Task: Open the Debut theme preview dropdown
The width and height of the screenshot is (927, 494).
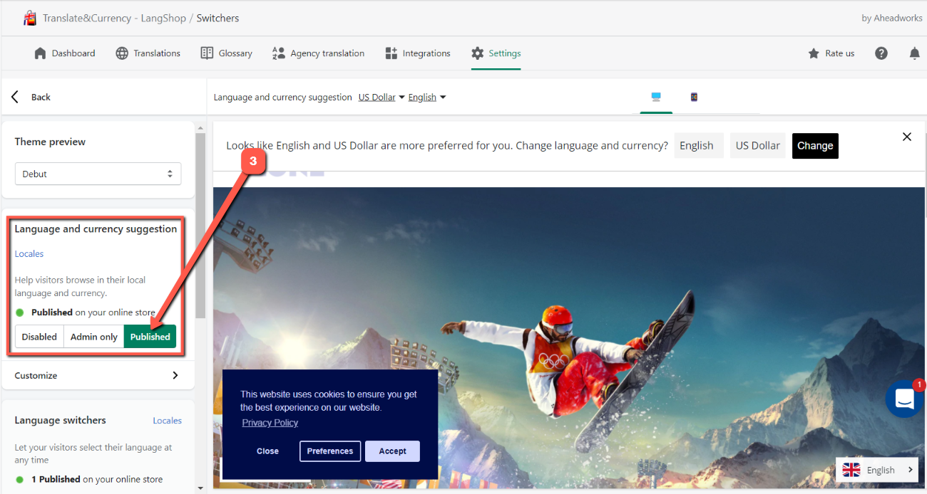Action: click(x=98, y=174)
